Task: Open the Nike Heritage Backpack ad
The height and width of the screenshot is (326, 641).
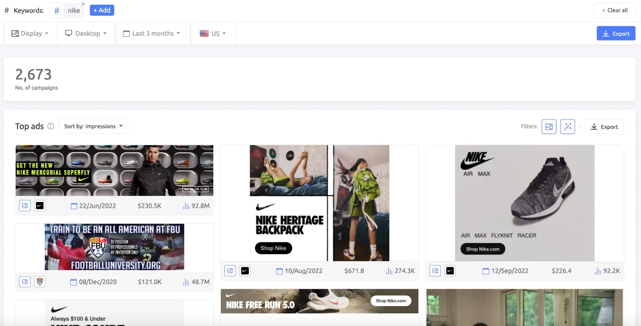Action: point(319,203)
